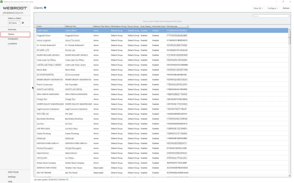Click the refresh icon next to All Clients
Screen dimensions: 294x183
23,23
